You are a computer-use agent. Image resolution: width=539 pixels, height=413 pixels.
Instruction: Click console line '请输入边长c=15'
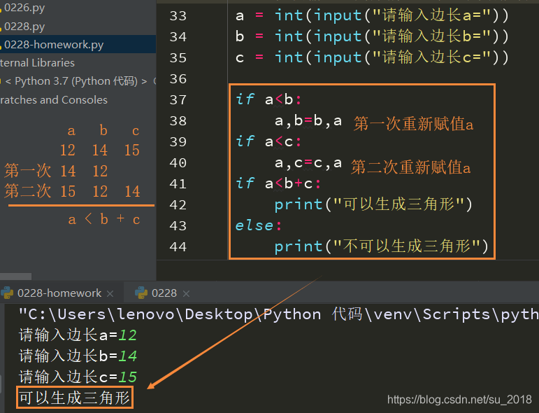point(78,377)
